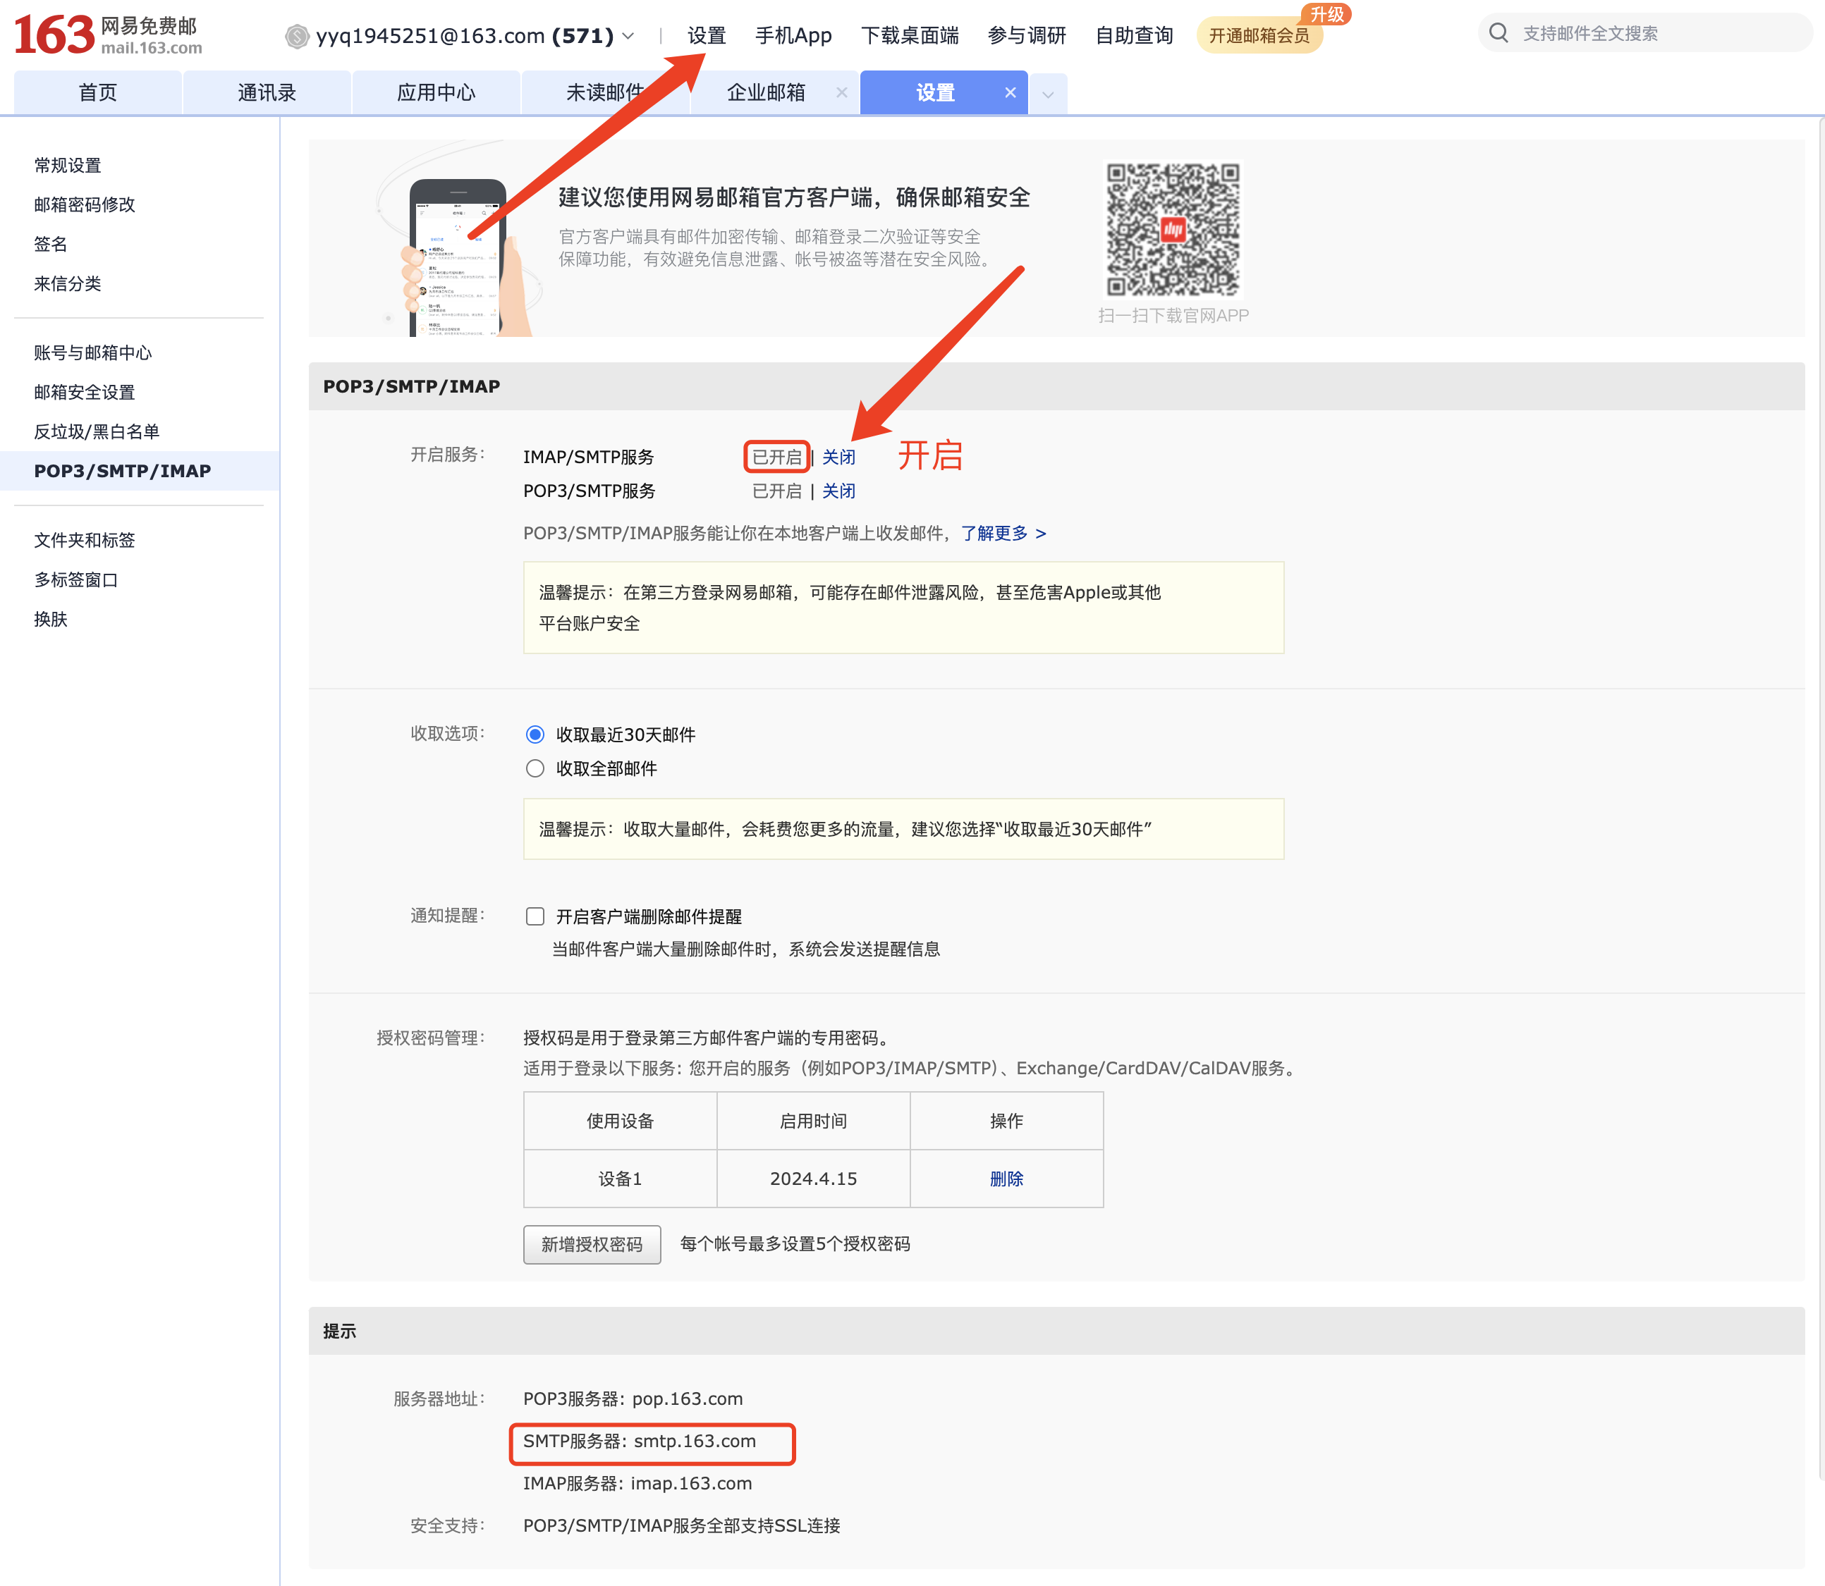Switch to the 应用中心 tab
The image size is (1825, 1586).
(x=436, y=93)
